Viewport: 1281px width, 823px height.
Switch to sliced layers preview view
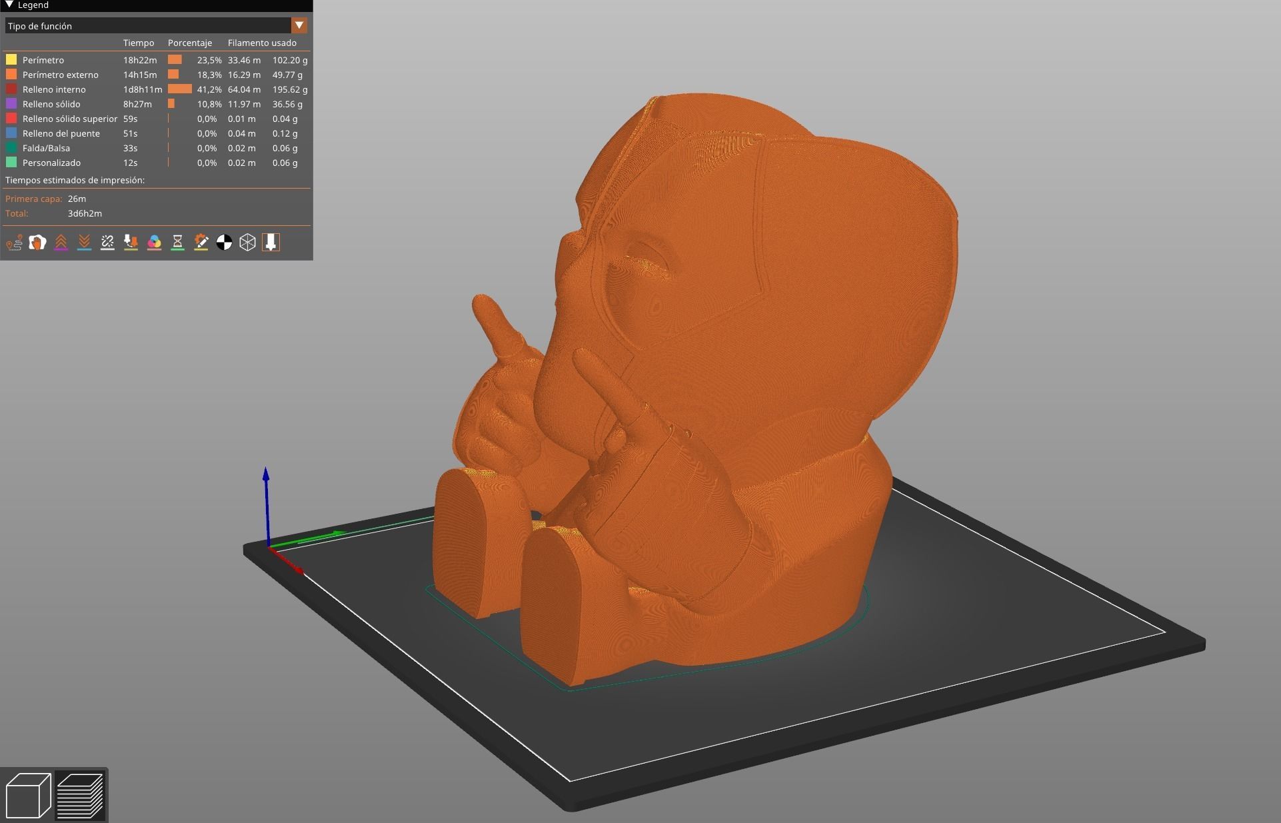[x=80, y=796]
